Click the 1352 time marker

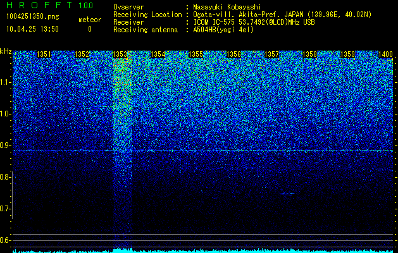82,54
